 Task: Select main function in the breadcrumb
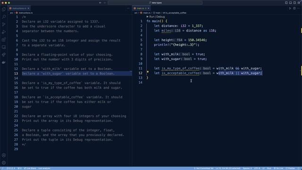[x=157, y=13]
